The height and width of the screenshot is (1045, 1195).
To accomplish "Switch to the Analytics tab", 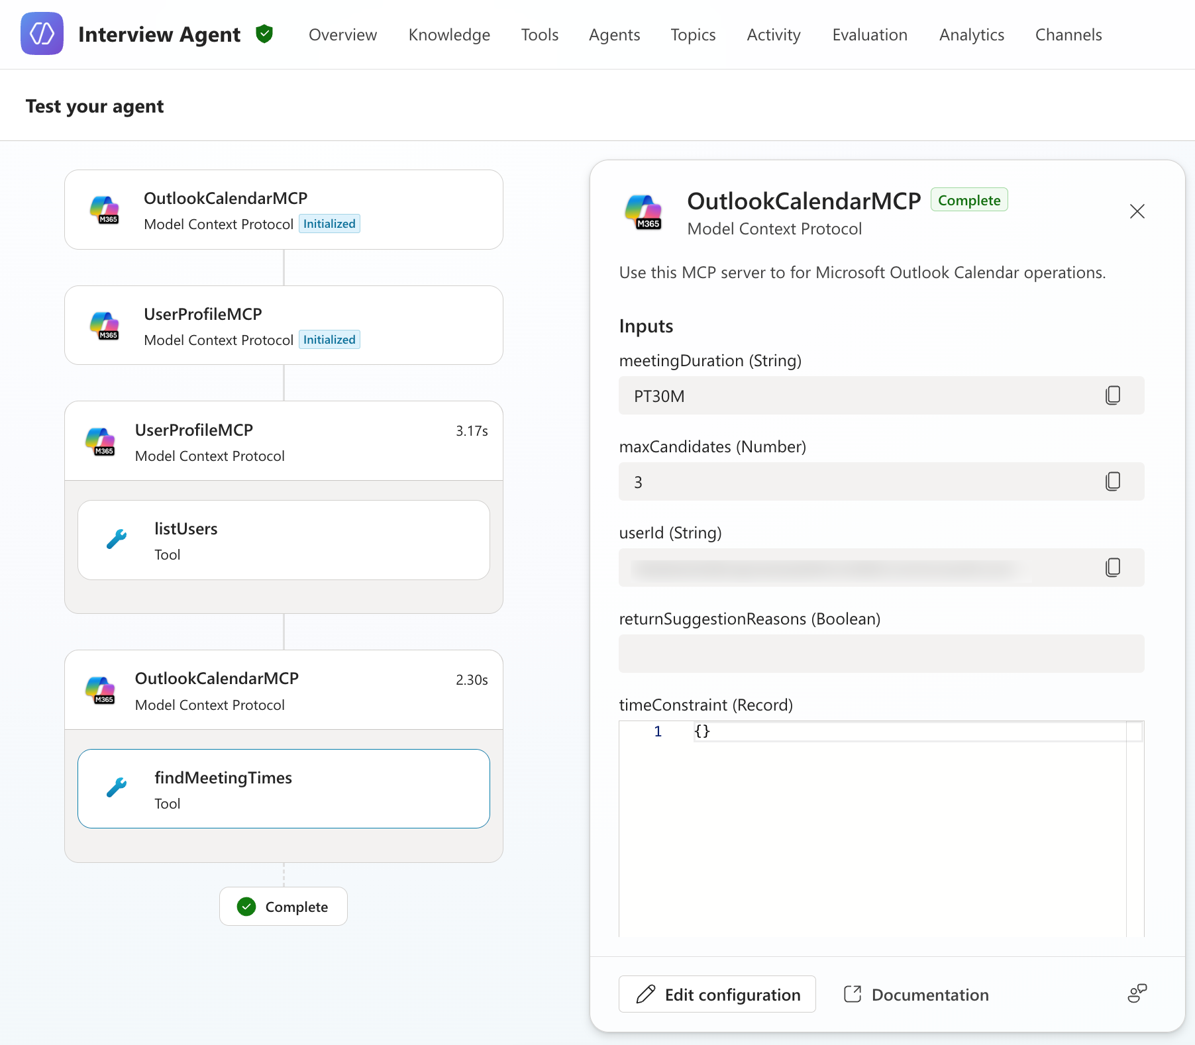I will [x=971, y=34].
